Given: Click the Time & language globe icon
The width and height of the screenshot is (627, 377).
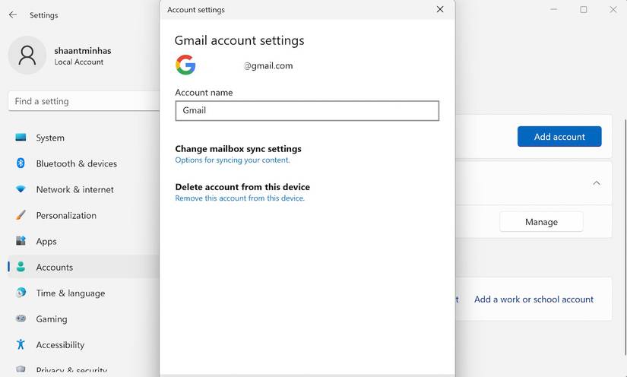Looking at the screenshot, I should 21,293.
